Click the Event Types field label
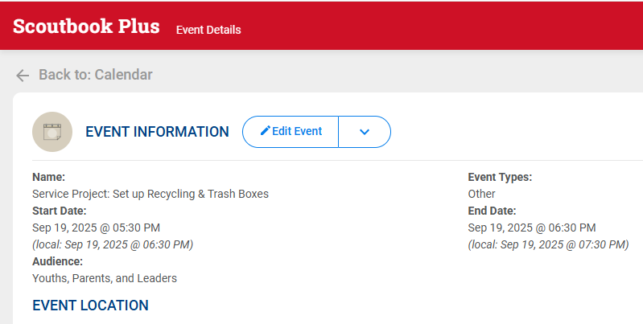The height and width of the screenshot is (324, 643). click(500, 177)
